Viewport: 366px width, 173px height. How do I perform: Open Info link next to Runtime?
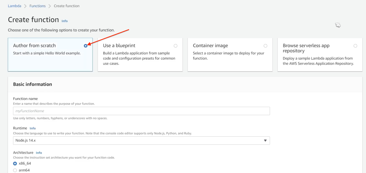tap(33, 128)
